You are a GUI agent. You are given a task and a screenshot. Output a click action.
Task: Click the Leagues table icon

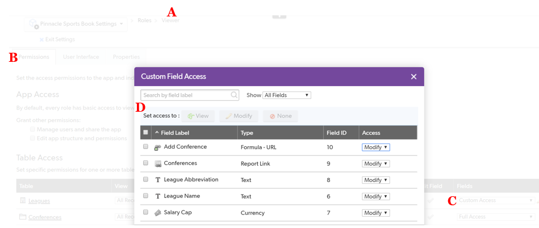pos(23,201)
